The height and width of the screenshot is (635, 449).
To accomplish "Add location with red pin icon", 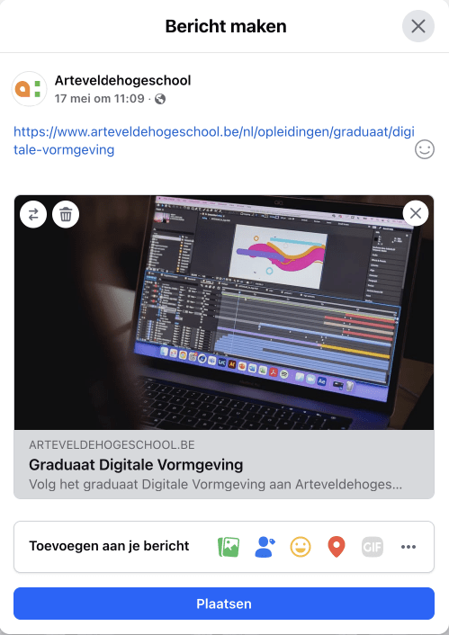I will (337, 547).
